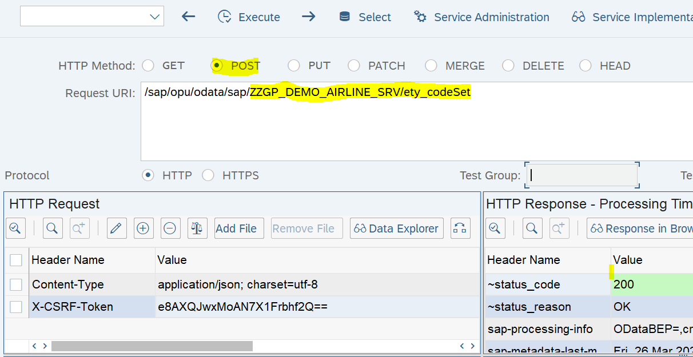
Task: Click the balance scales compare icon
Action: [197, 228]
